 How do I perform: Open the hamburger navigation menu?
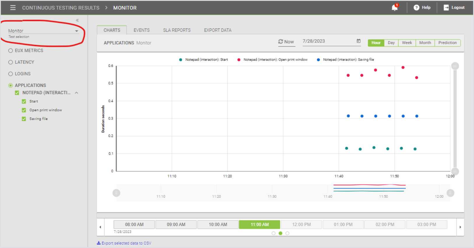tap(13, 8)
